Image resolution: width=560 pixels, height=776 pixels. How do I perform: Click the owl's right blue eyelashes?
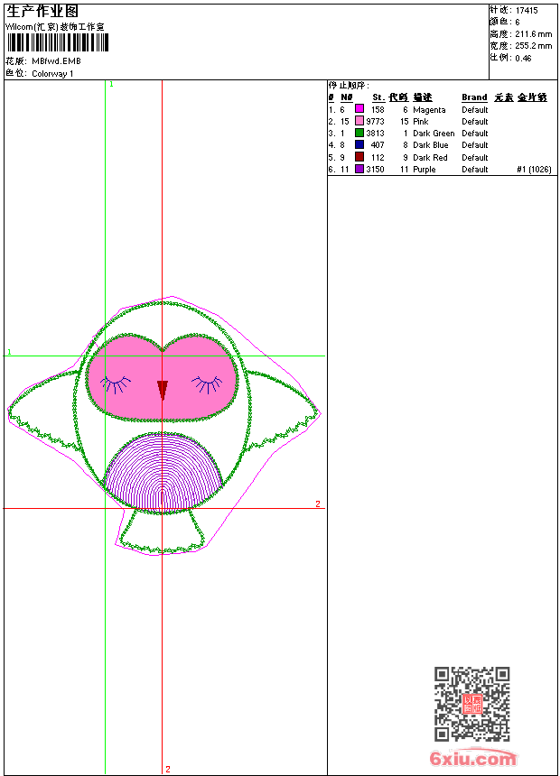pos(207,384)
